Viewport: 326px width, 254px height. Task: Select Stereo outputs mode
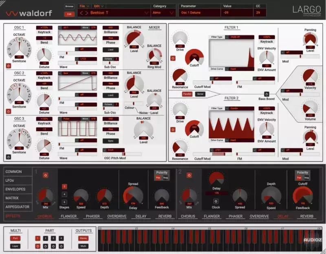[83, 238]
